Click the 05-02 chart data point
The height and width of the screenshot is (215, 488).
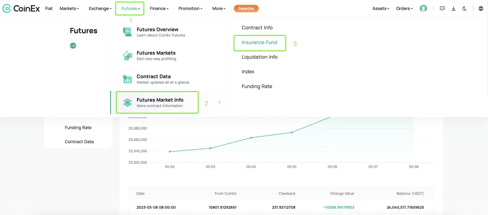click(x=170, y=151)
